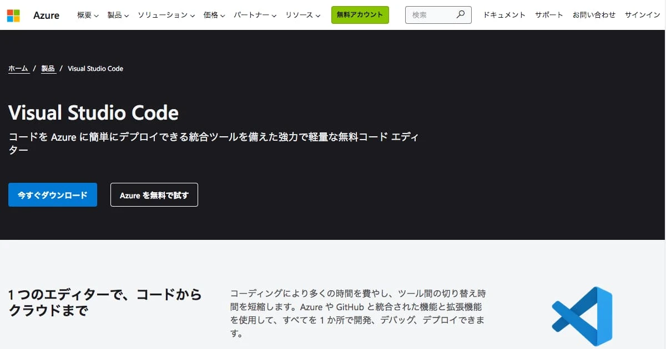Open the サポート link
Image resolution: width=666 pixels, height=349 pixels.
click(x=549, y=15)
